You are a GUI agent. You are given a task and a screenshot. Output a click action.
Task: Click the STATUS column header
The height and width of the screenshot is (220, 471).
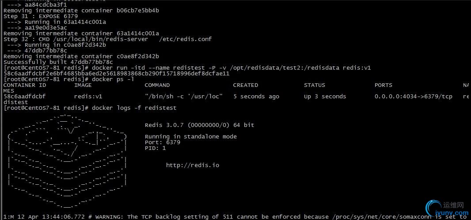(x=315, y=85)
